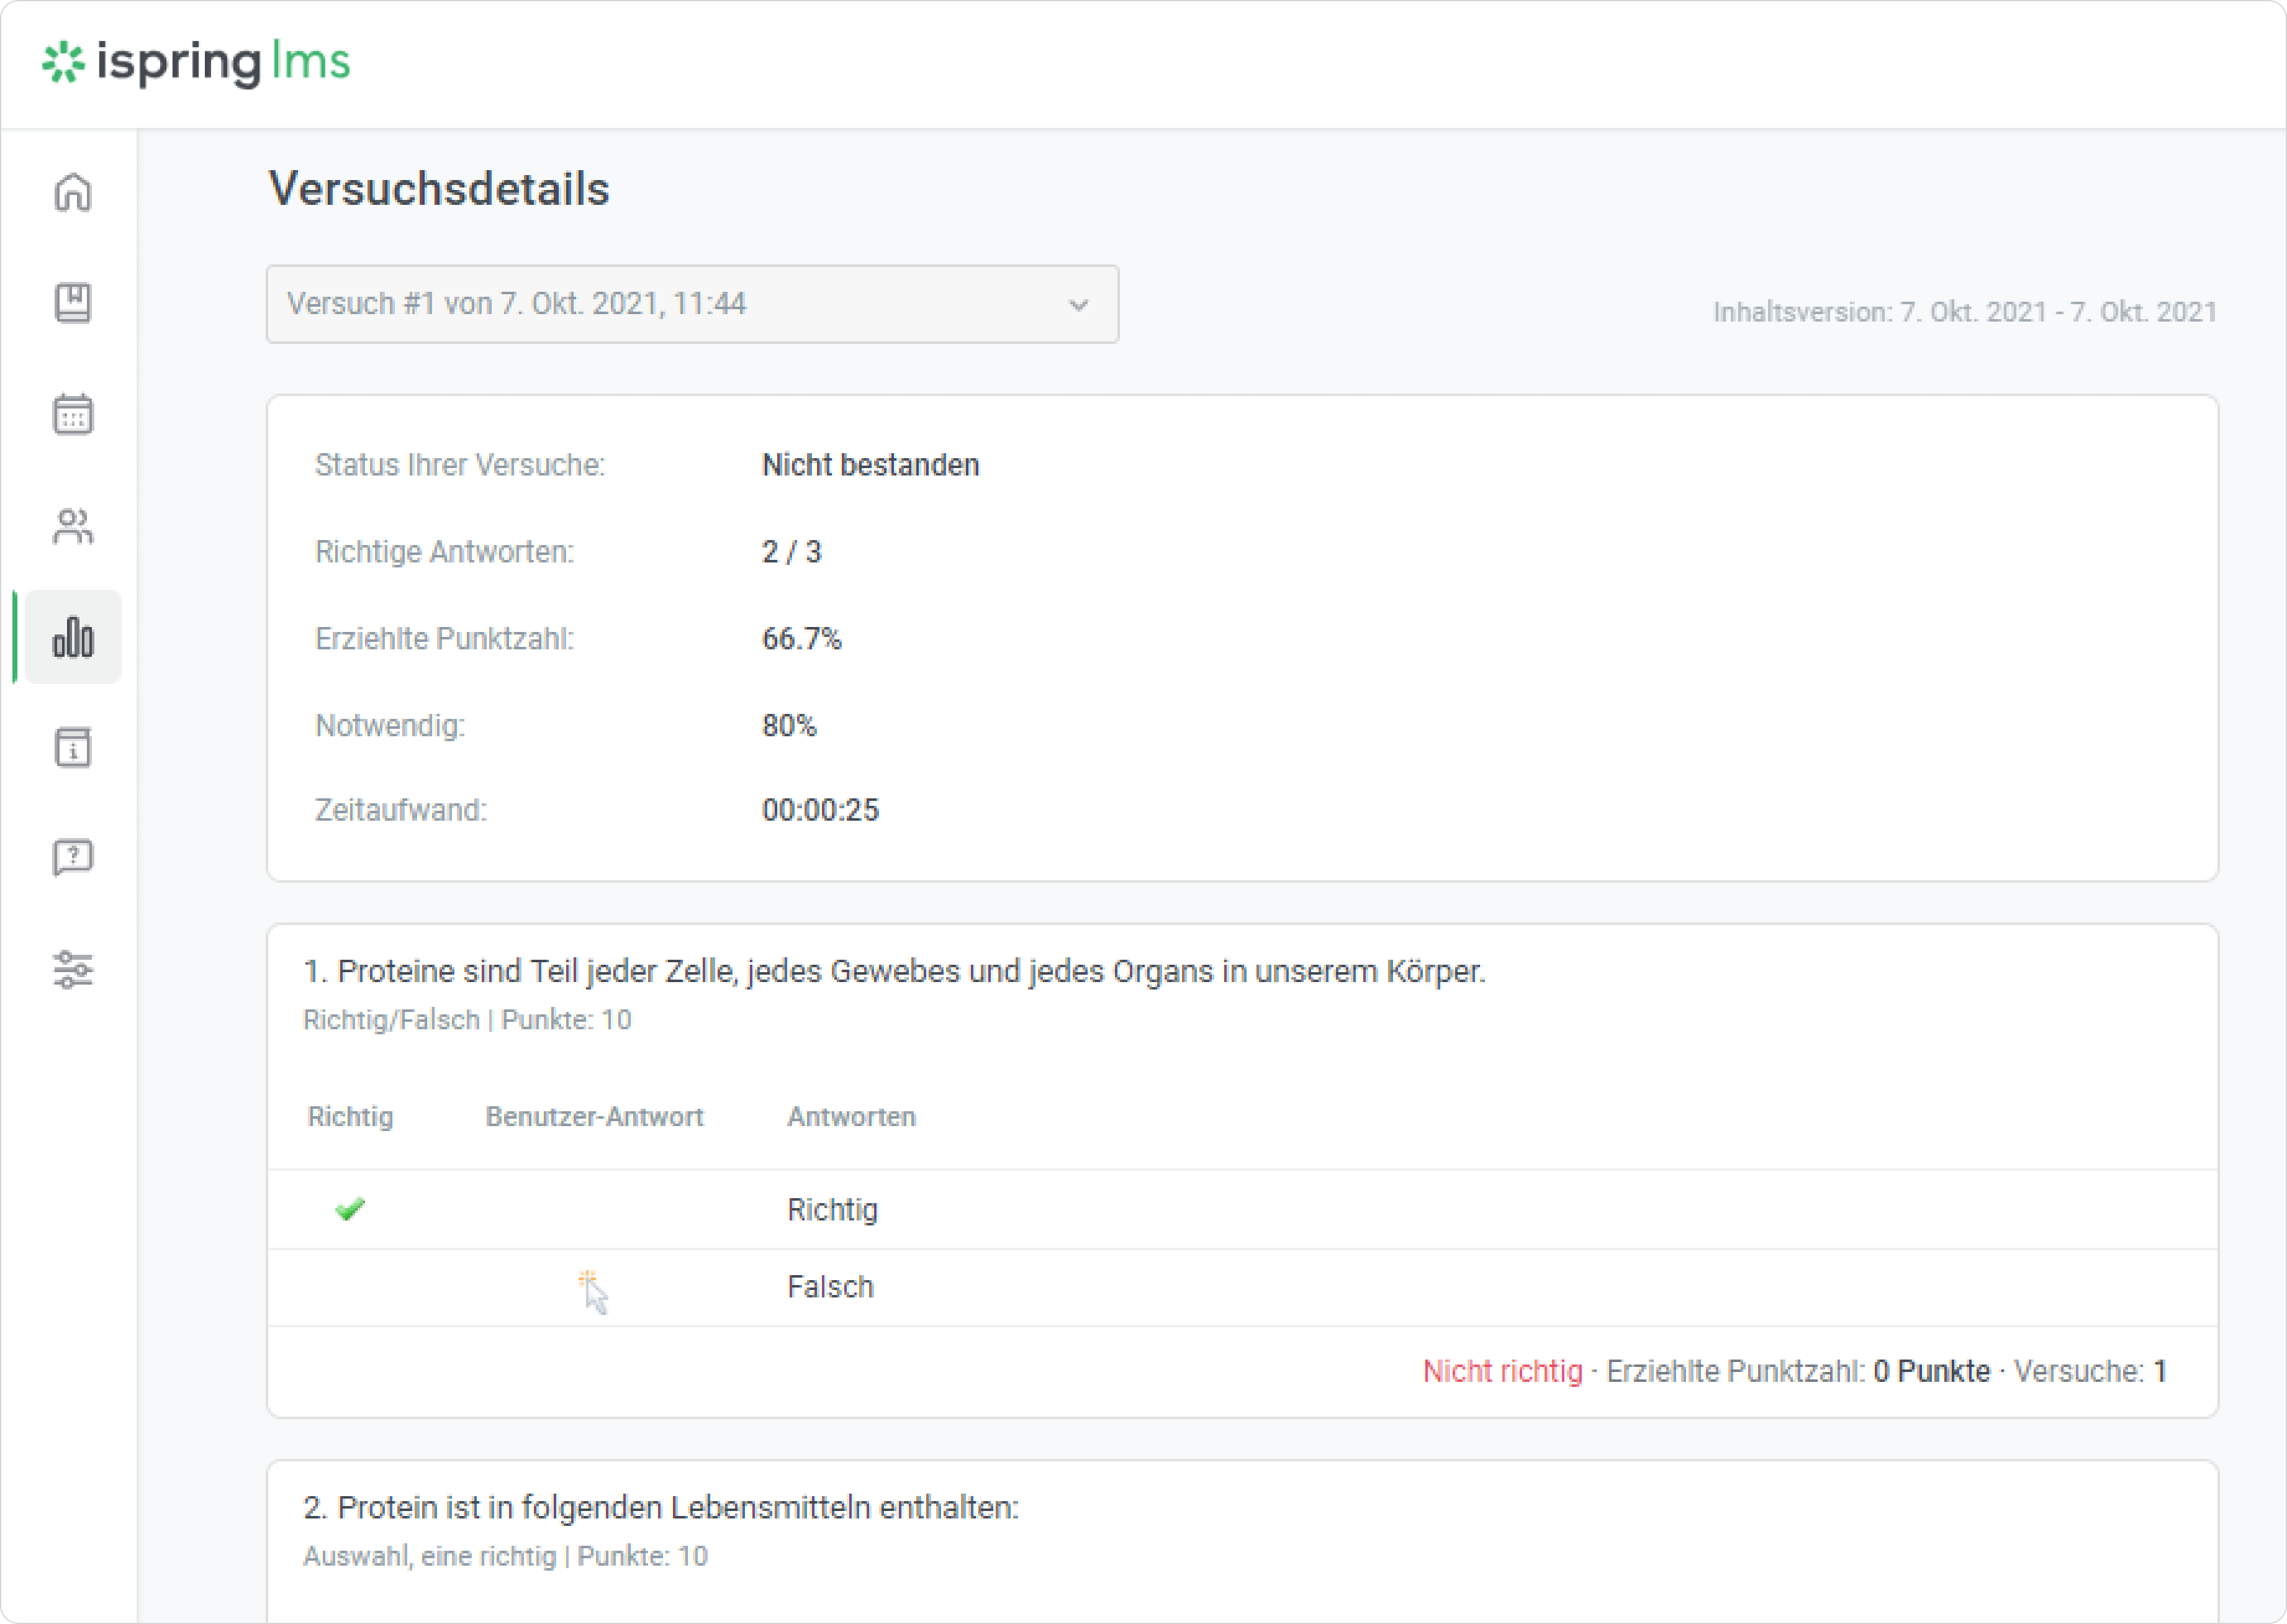The height and width of the screenshot is (1624, 2287).
Task: Click the 'Benutzer-Antwort' column header
Action: coord(594,1117)
